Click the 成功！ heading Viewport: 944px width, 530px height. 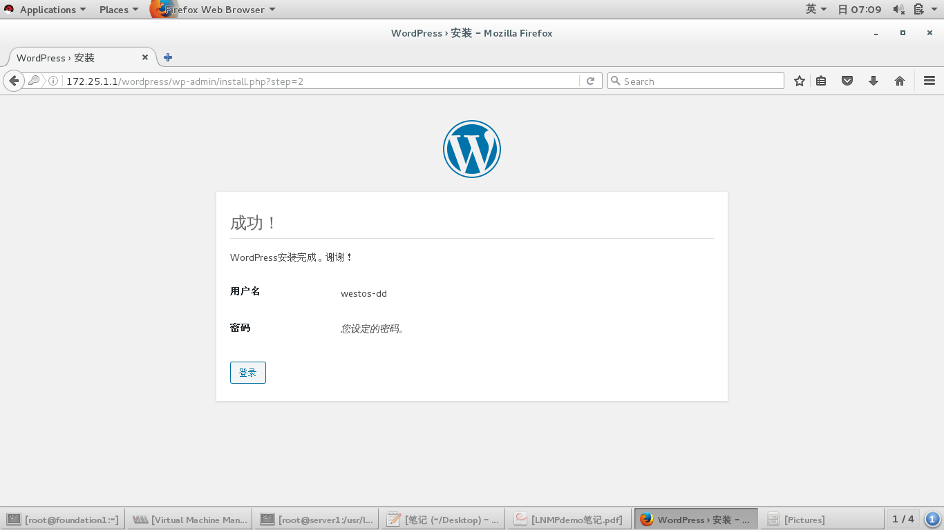tap(253, 223)
